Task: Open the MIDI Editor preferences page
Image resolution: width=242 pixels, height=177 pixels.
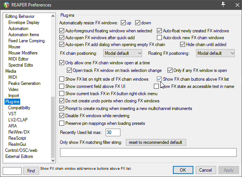Action: (18, 59)
